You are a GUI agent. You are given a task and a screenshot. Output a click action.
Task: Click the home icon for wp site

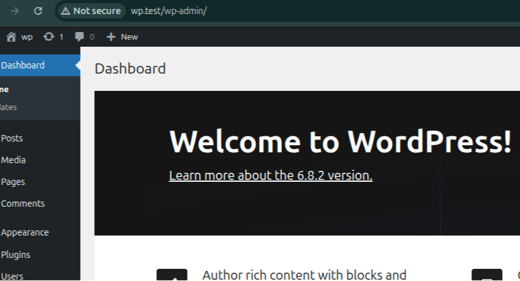tap(11, 36)
